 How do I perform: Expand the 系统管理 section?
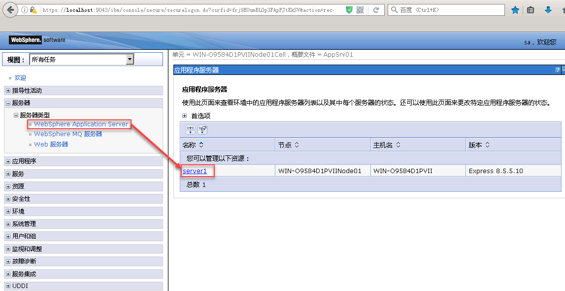(8, 224)
